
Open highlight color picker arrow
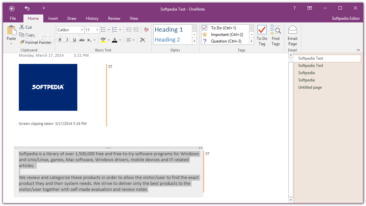pos(109,40)
